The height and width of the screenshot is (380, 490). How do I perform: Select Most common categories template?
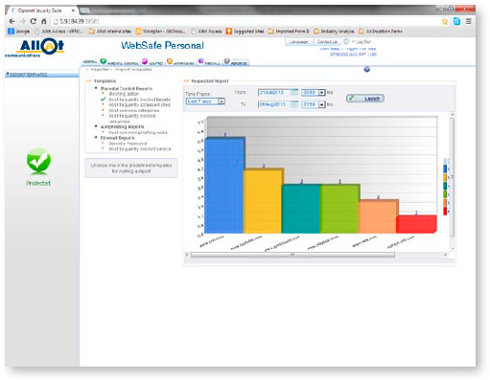point(134,110)
